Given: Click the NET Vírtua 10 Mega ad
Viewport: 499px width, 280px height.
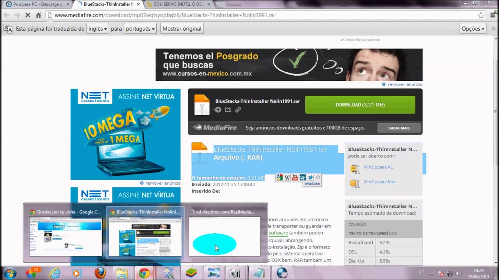Looking at the screenshot, I should [126, 134].
